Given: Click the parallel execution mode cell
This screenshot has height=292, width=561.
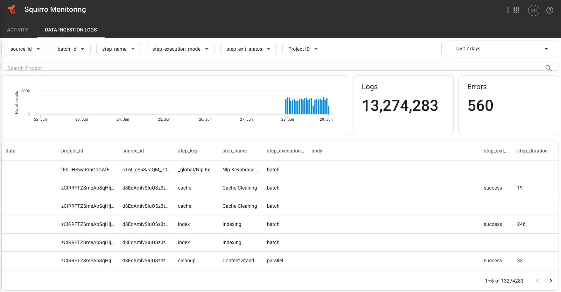Looking at the screenshot, I should tap(275, 261).
